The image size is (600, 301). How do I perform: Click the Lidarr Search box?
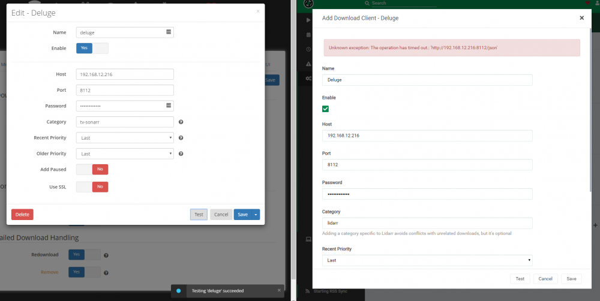(404, 3)
